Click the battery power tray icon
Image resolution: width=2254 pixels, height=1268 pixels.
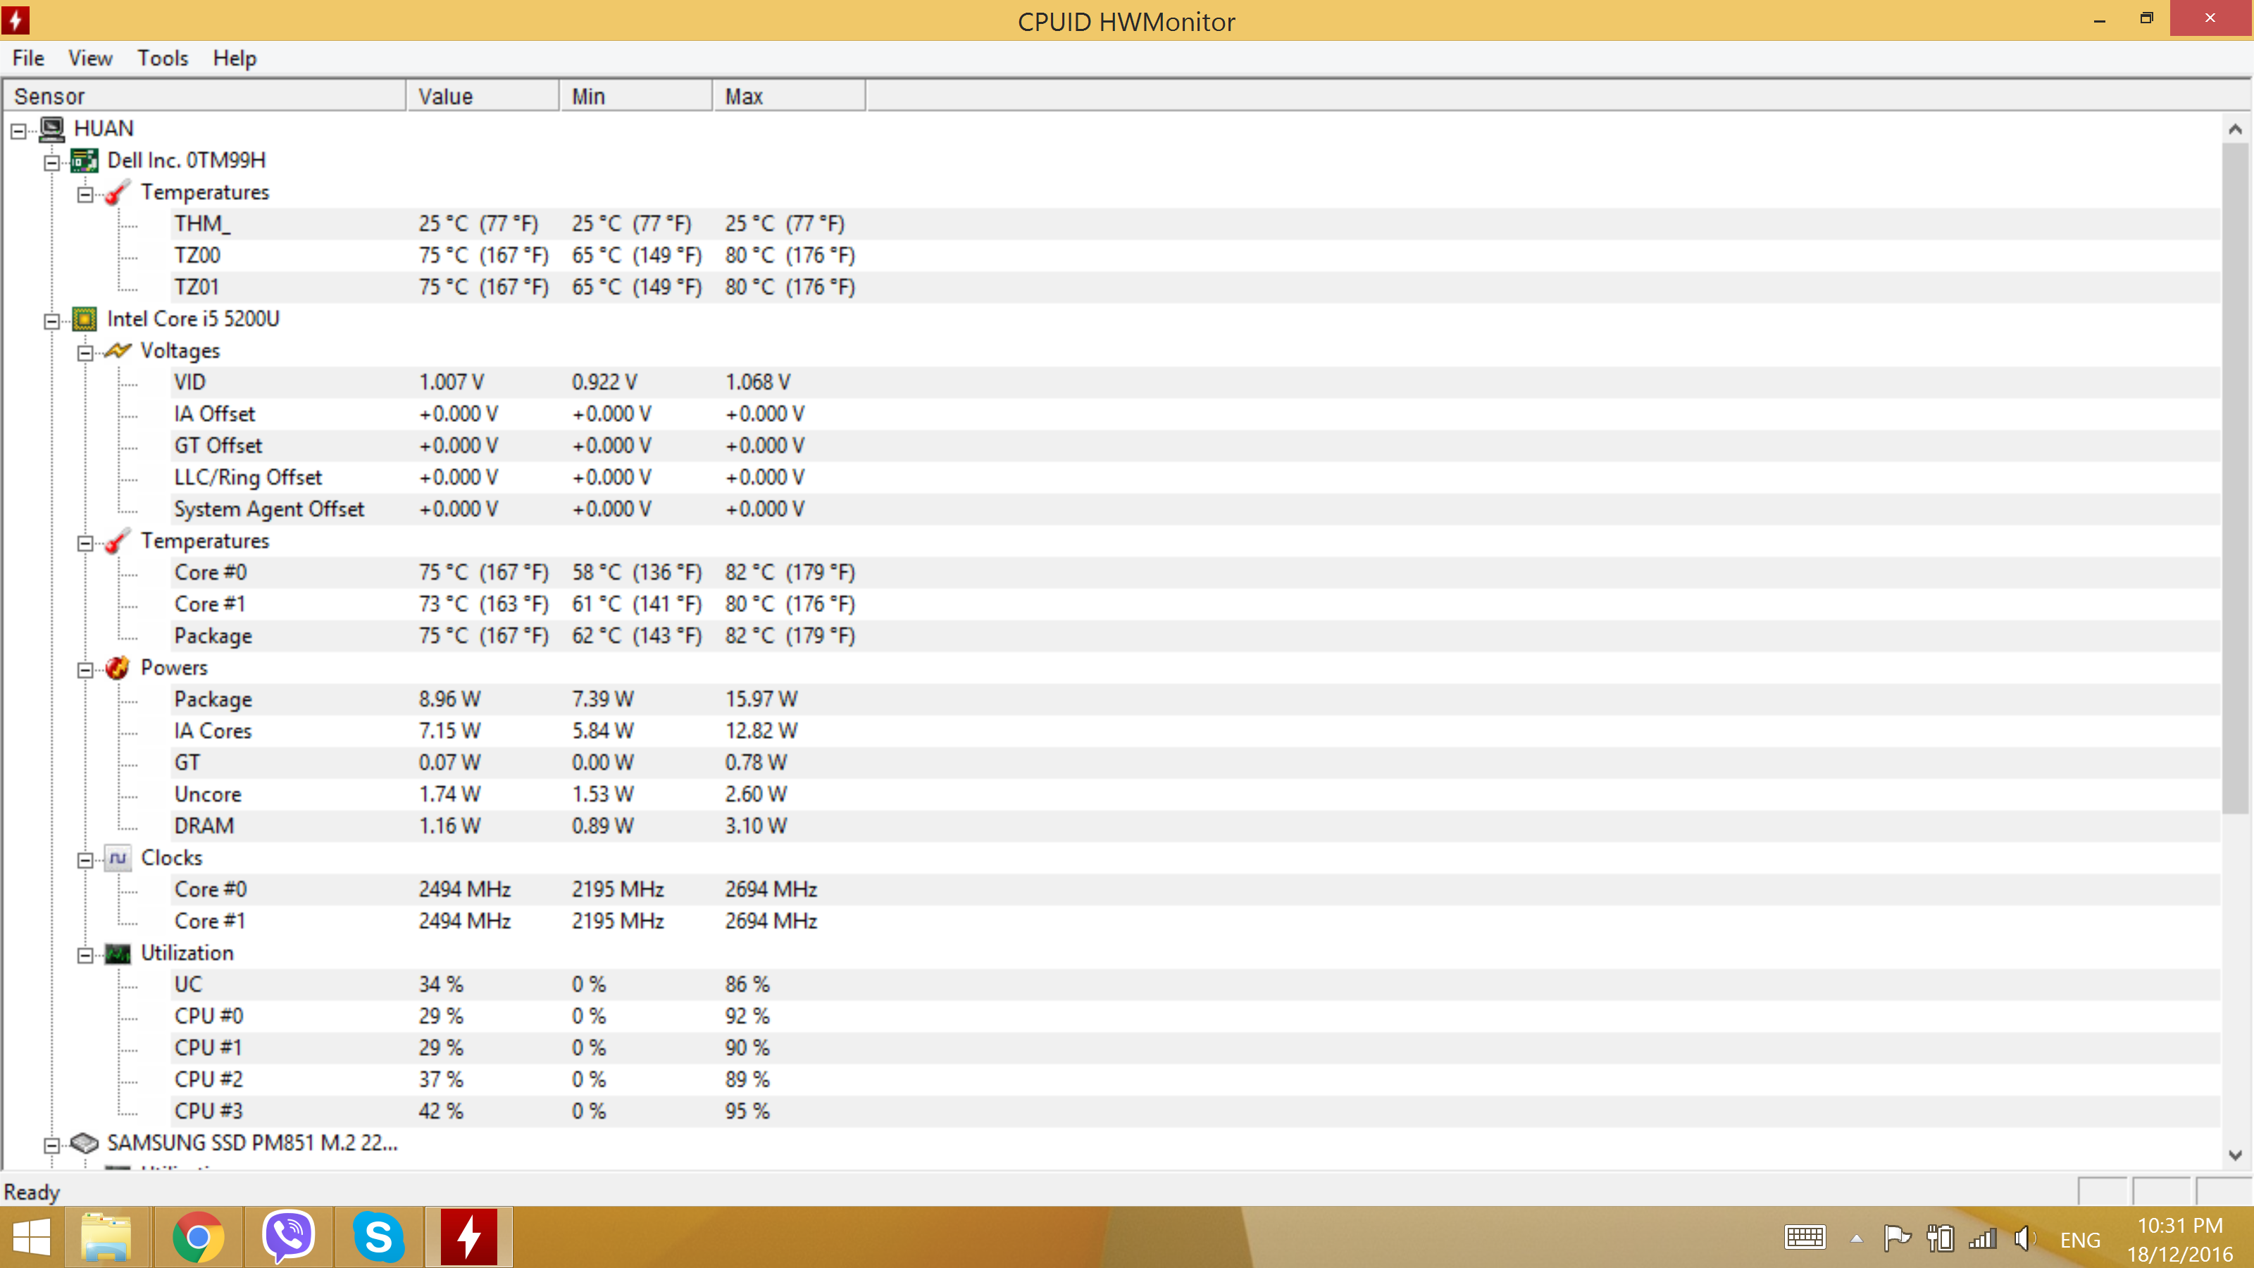(1940, 1238)
